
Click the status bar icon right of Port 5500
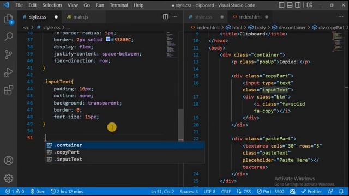292,191
